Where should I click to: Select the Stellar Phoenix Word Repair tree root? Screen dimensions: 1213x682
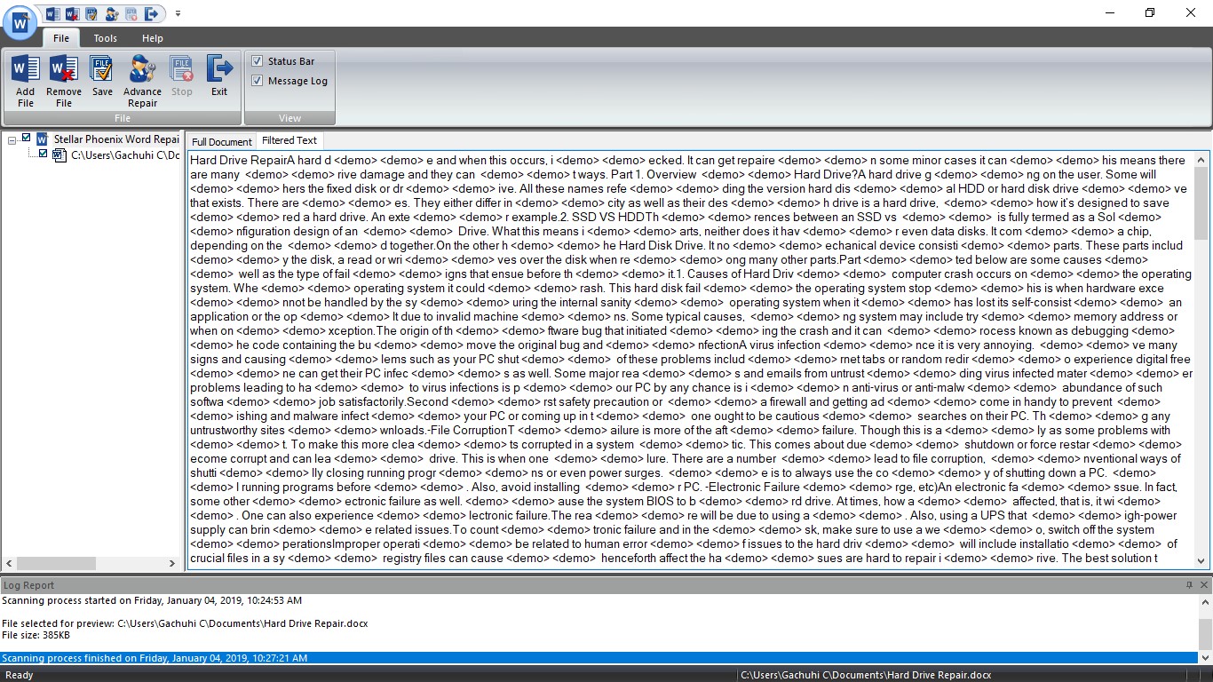click(116, 139)
